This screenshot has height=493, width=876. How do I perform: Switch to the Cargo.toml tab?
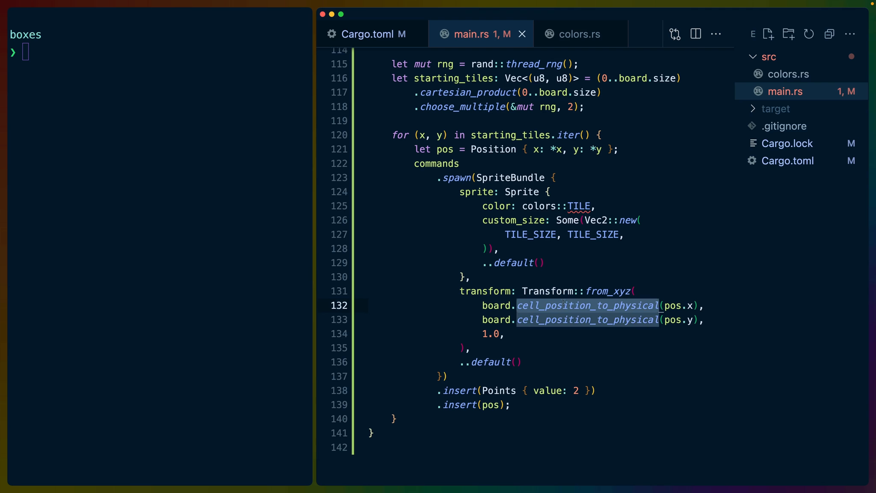pos(367,34)
